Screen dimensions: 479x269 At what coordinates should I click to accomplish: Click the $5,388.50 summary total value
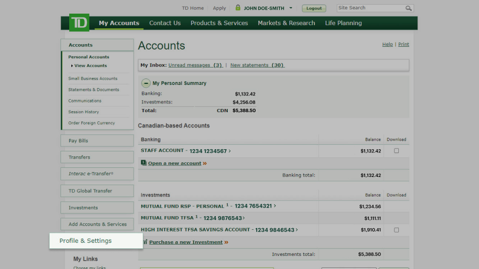244,111
